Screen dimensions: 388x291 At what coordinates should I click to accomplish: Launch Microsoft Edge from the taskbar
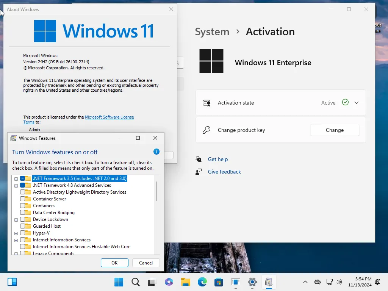coord(202,282)
